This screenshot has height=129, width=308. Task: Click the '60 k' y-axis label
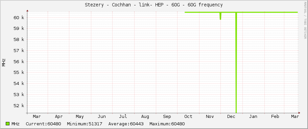19,17
